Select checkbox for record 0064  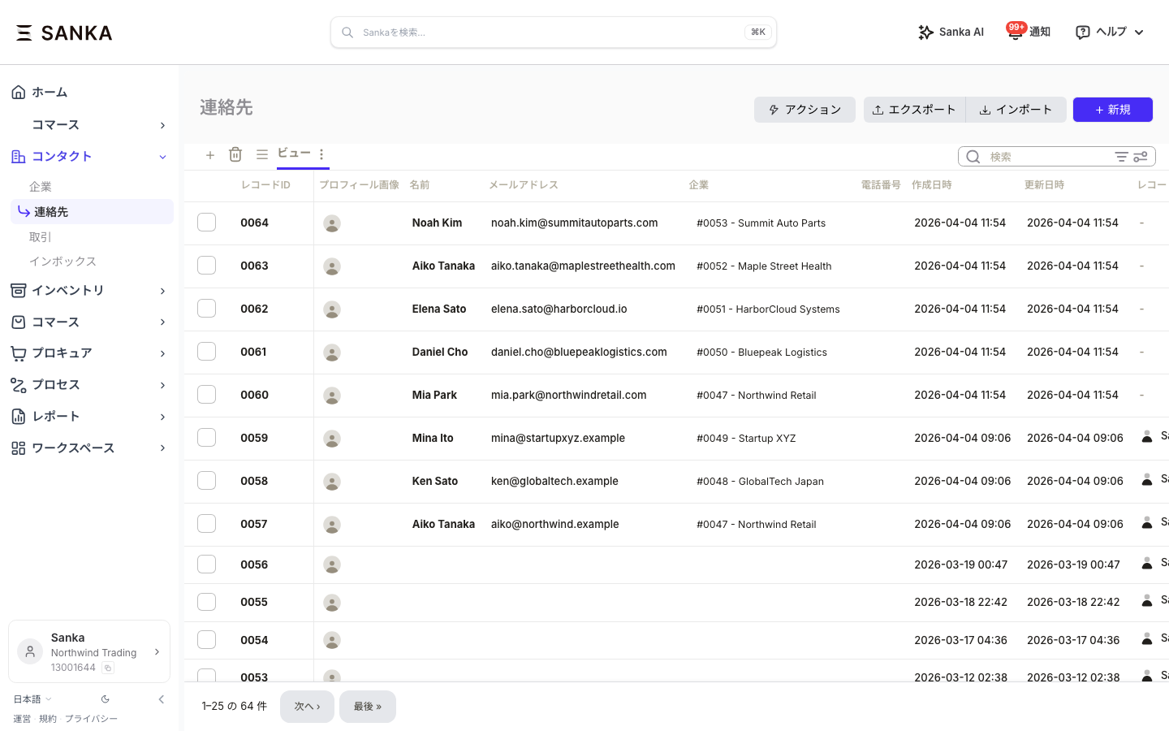click(207, 223)
